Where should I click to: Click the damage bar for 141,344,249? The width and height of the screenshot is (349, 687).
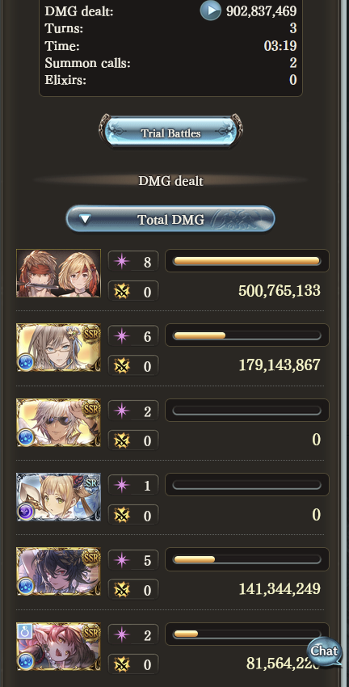click(247, 559)
